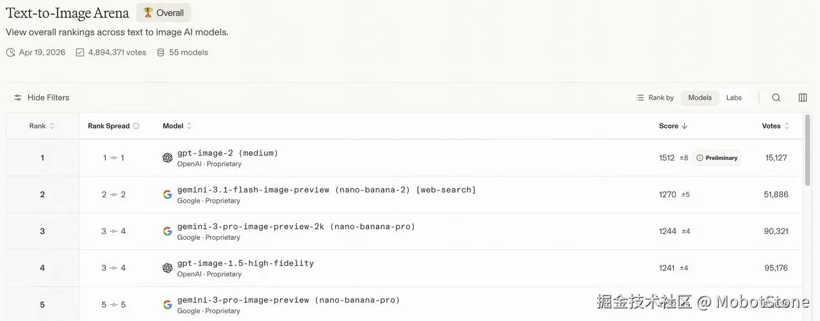Toggle Hide Filters
This screenshot has height=321, width=820.
pyautogui.click(x=42, y=98)
